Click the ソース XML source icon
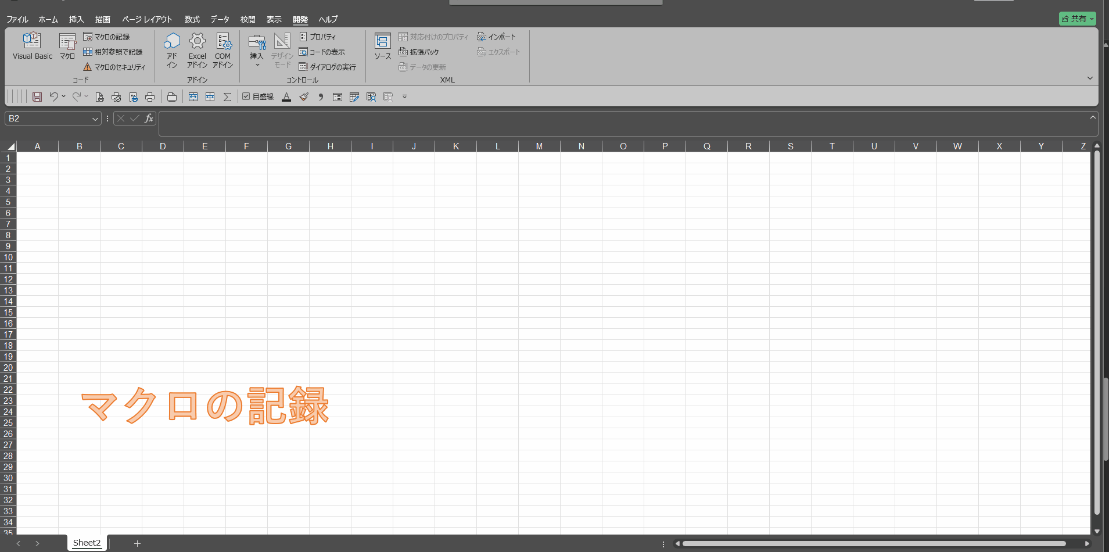Image resolution: width=1109 pixels, height=552 pixels. click(x=382, y=46)
